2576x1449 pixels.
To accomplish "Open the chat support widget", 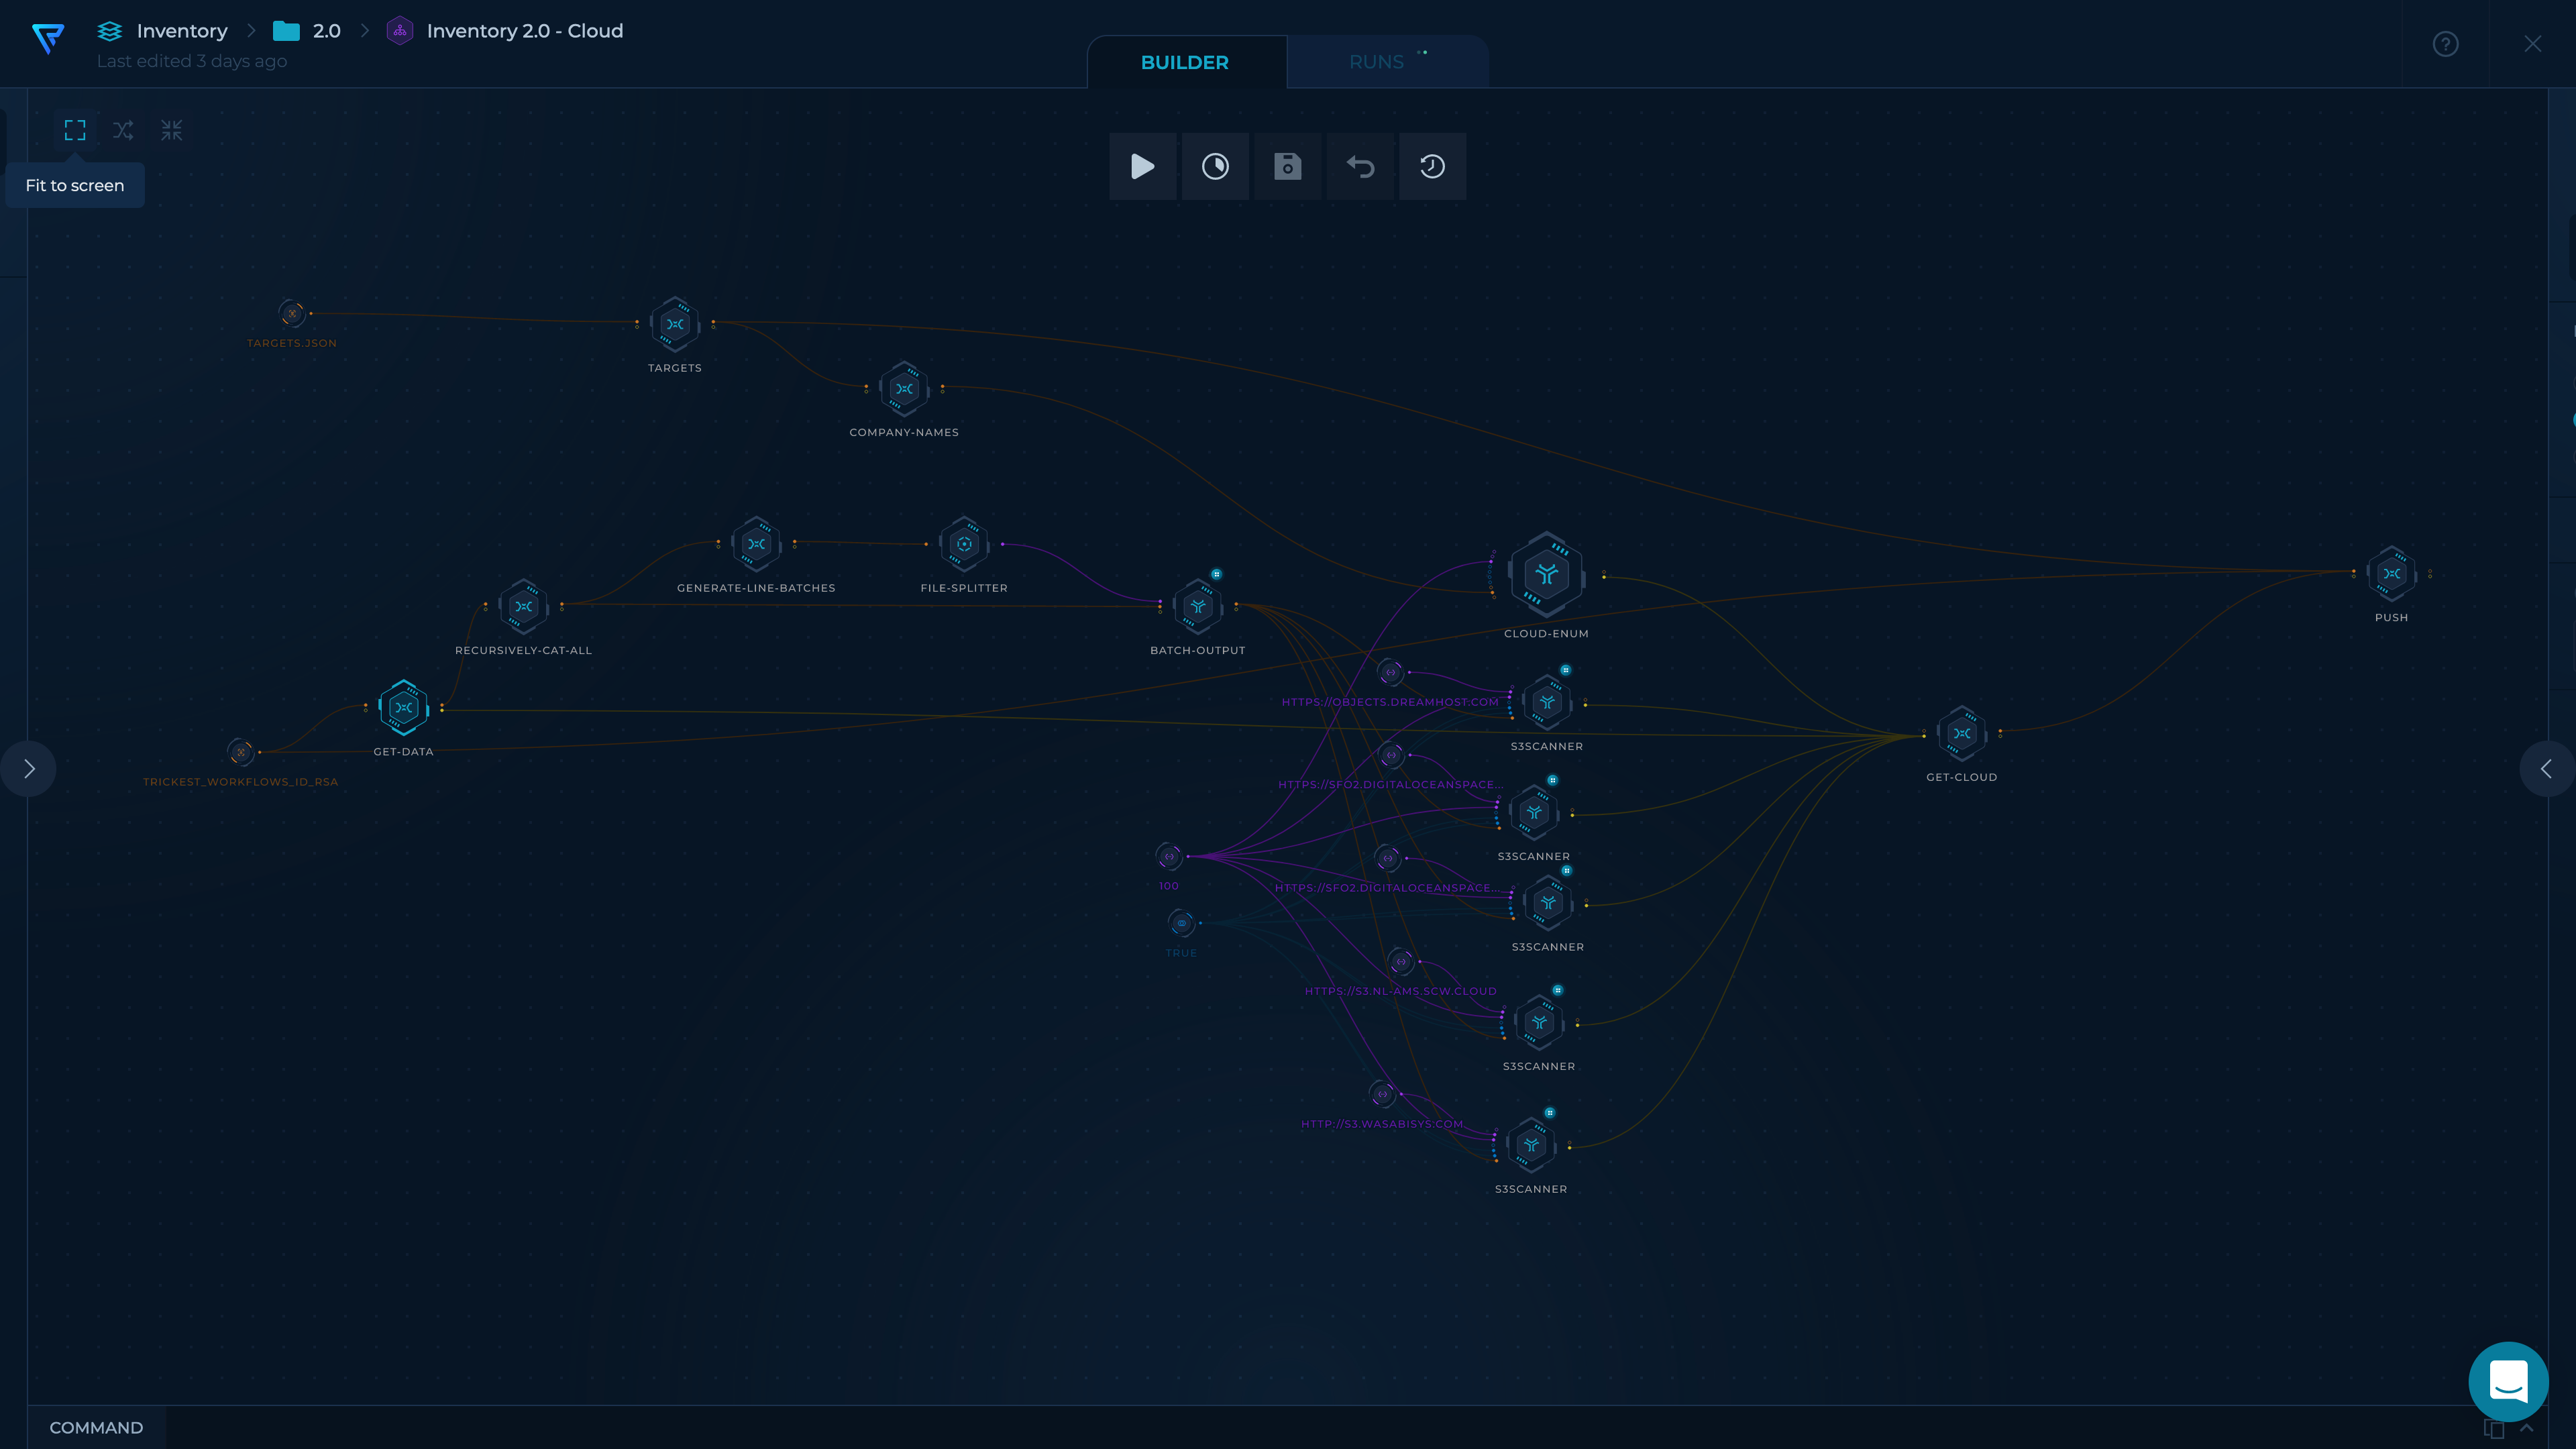I will (2508, 1382).
